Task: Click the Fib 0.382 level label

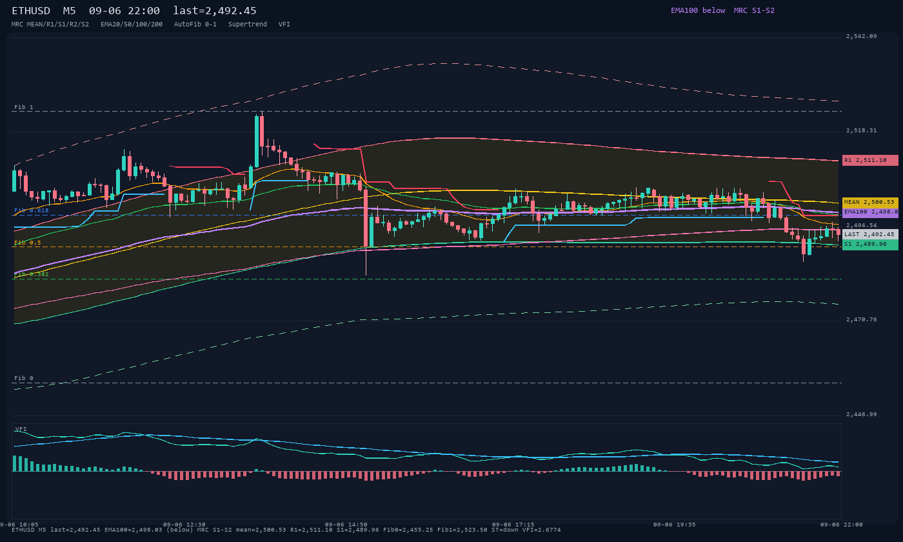Action: pos(32,274)
